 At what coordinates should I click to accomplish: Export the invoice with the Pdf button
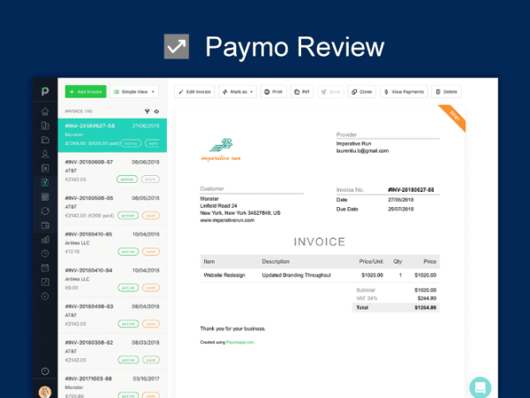coord(302,91)
